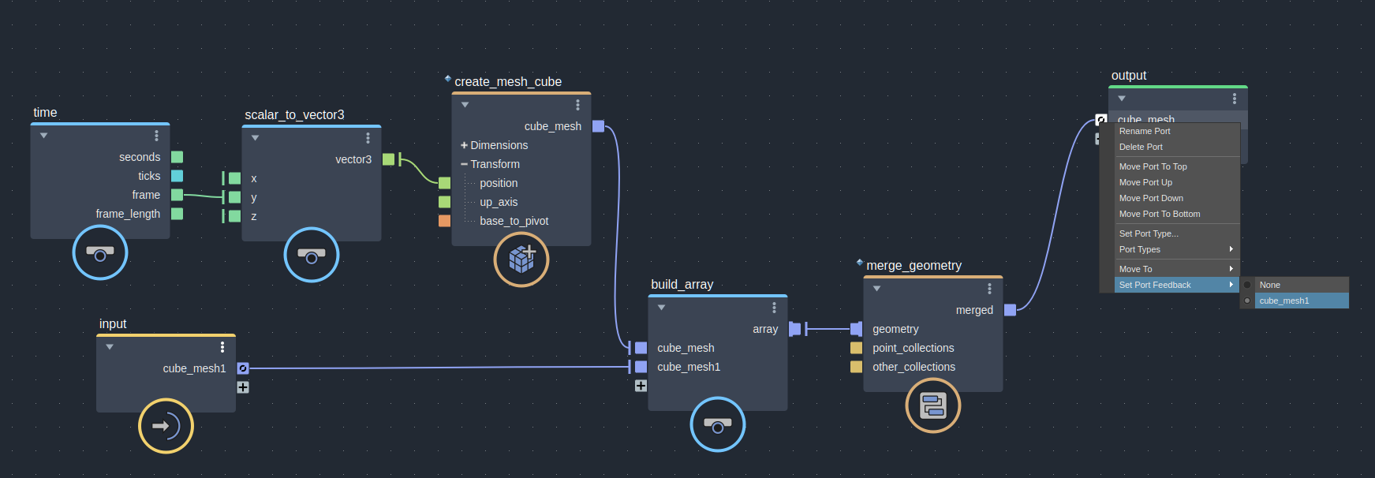
Task: Click the scalar_to_vector3 node's round icon
Action: coord(312,255)
